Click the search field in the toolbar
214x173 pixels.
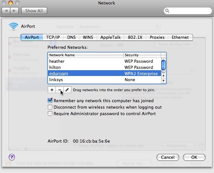188,11
